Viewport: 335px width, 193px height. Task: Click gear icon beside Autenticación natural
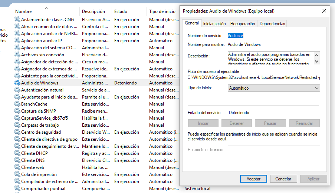(17, 90)
